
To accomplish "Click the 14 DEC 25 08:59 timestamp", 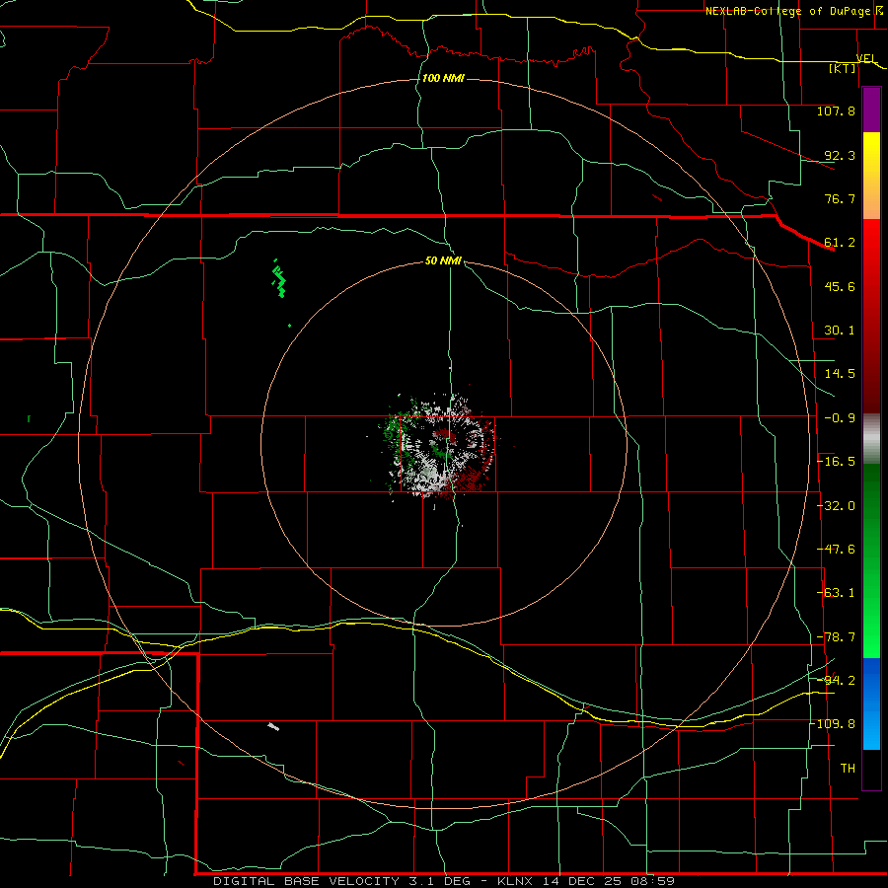I will pos(608,881).
